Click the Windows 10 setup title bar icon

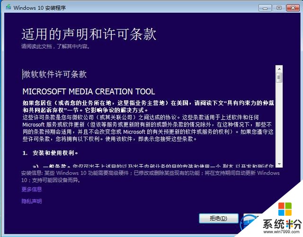tap(9, 8)
